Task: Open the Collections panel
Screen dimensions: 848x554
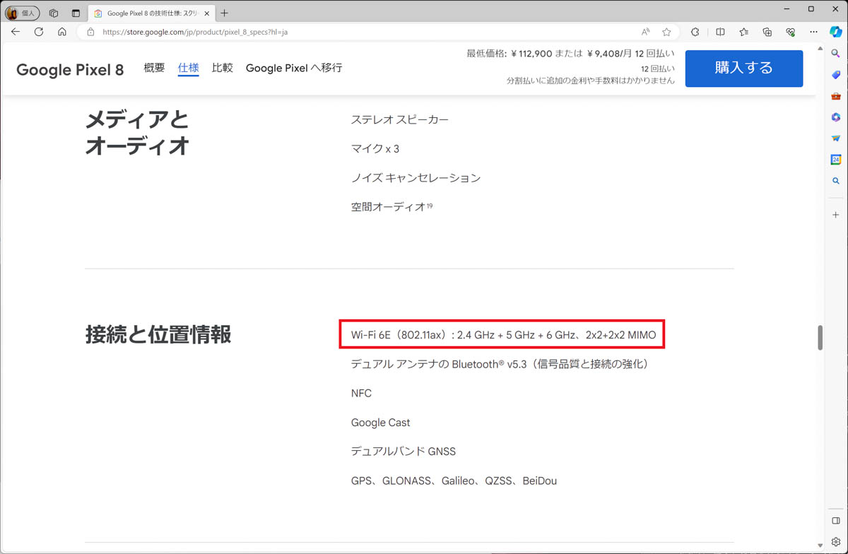Action: (767, 32)
